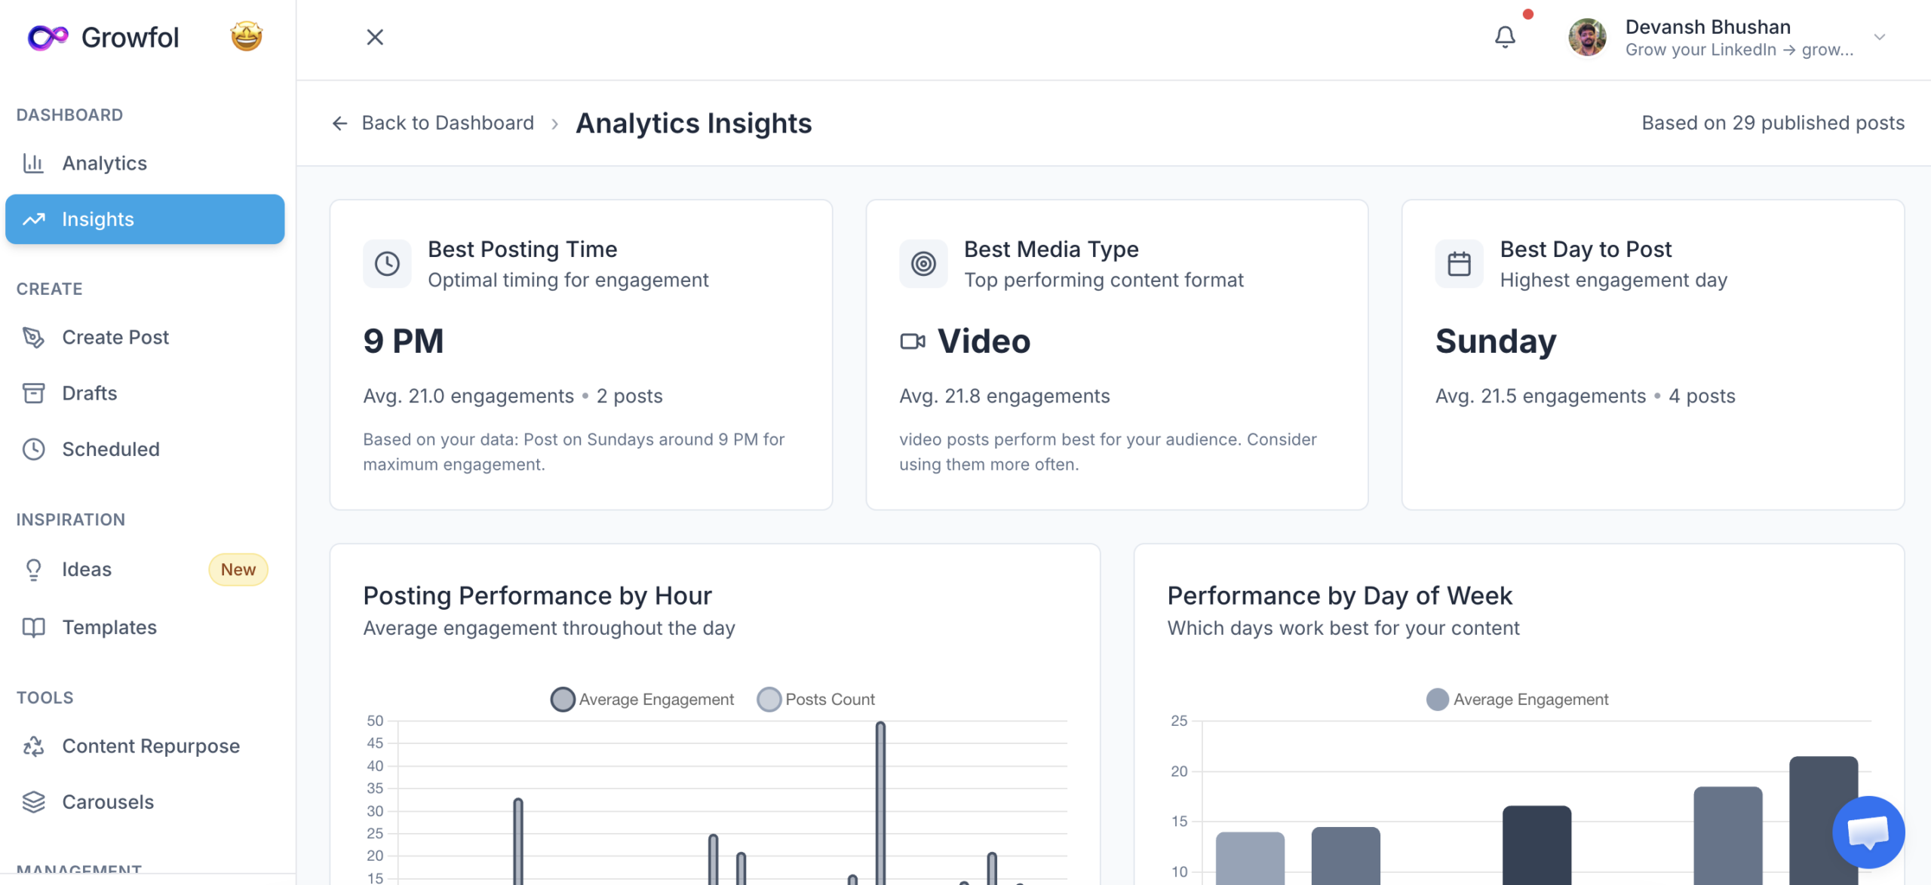The height and width of the screenshot is (885, 1931).
Task: Select the Templates book icon
Action: click(34, 626)
